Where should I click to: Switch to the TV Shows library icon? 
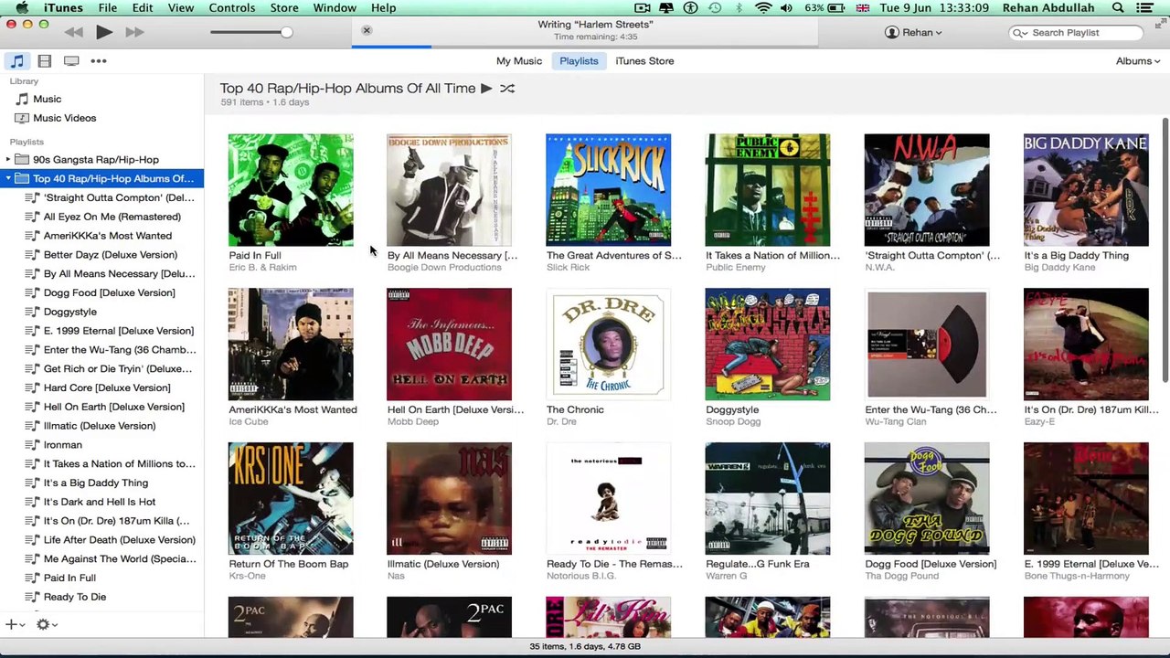tap(71, 61)
